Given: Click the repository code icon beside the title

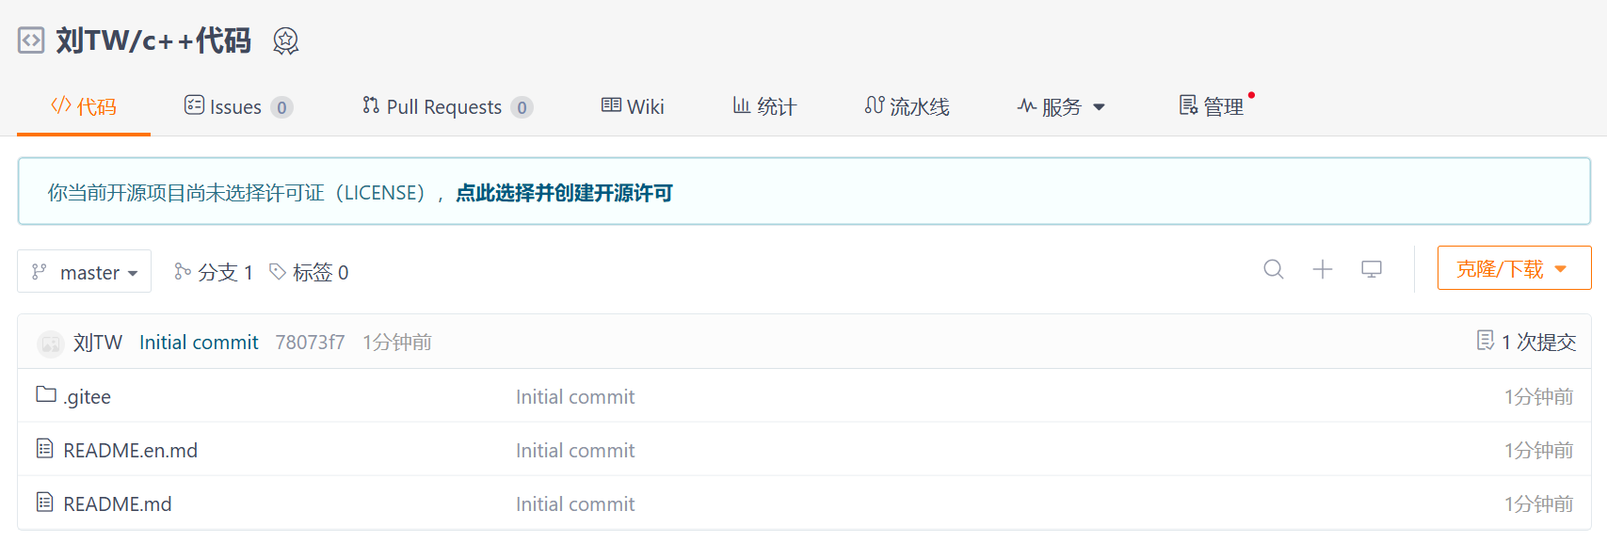Looking at the screenshot, I should (x=31, y=40).
